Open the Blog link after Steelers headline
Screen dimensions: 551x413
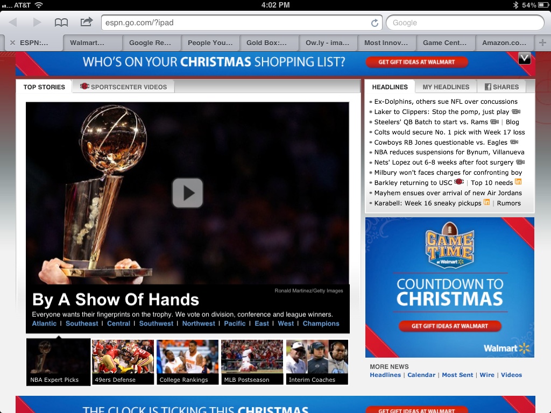pos(512,122)
